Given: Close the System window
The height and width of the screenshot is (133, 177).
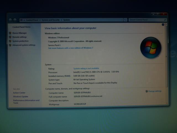Looking at the screenshot, I should [163, 14].
